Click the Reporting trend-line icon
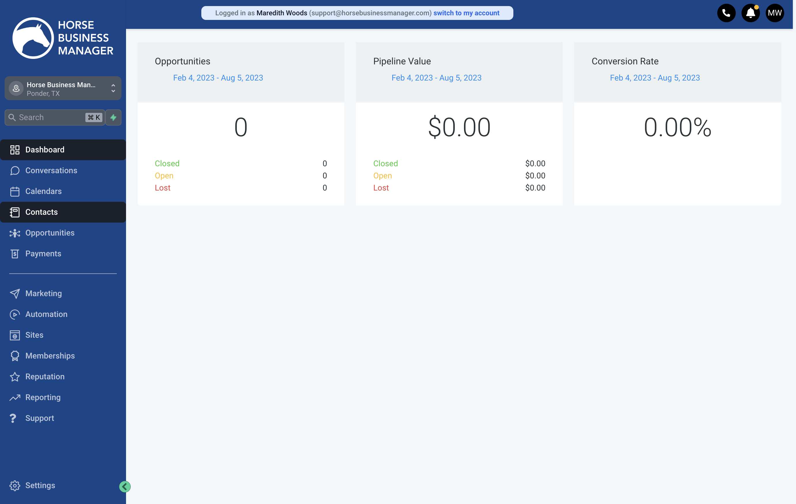796x504 pixels. pyautogui.click(x=15, y=397)
